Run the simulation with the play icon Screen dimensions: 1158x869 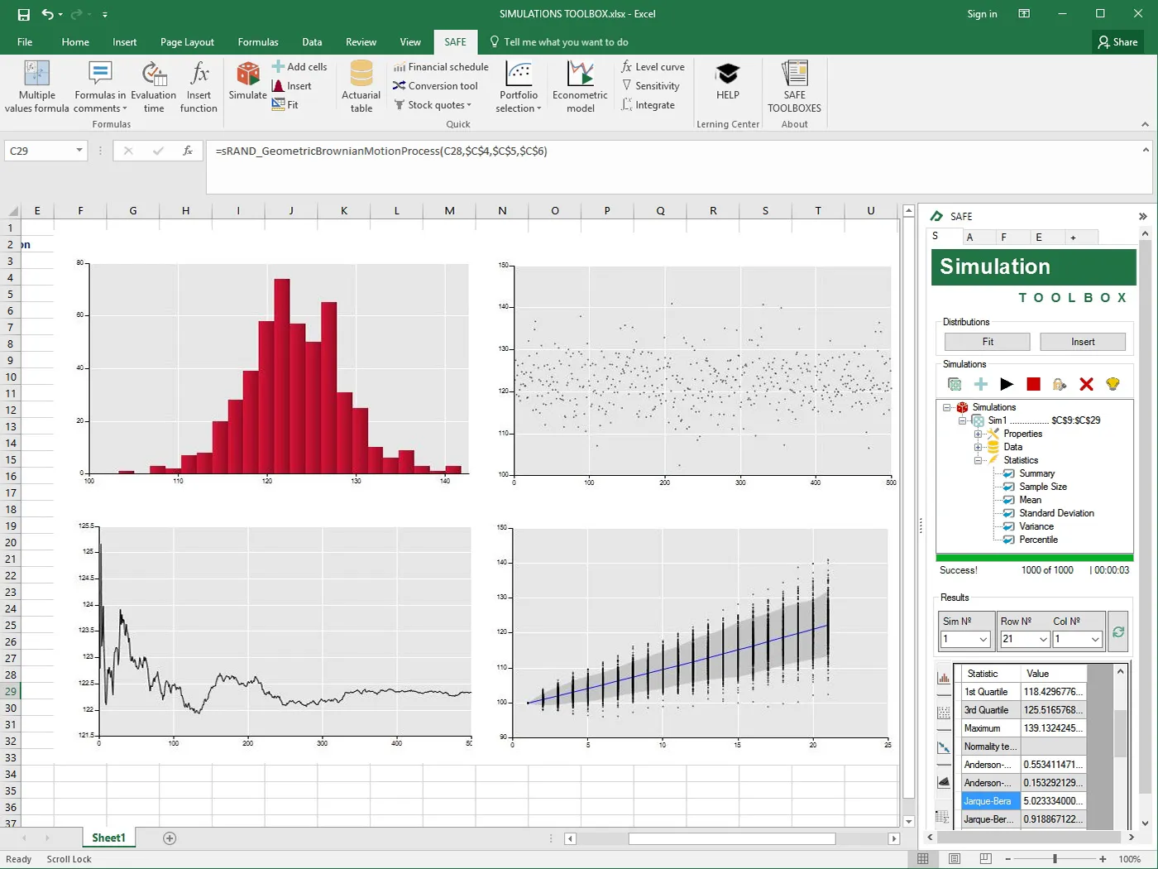point(1007,383)
